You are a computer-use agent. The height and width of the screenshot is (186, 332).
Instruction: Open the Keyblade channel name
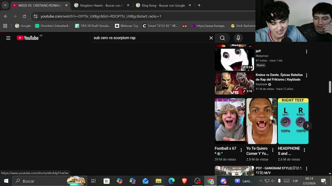pos(261,84)
